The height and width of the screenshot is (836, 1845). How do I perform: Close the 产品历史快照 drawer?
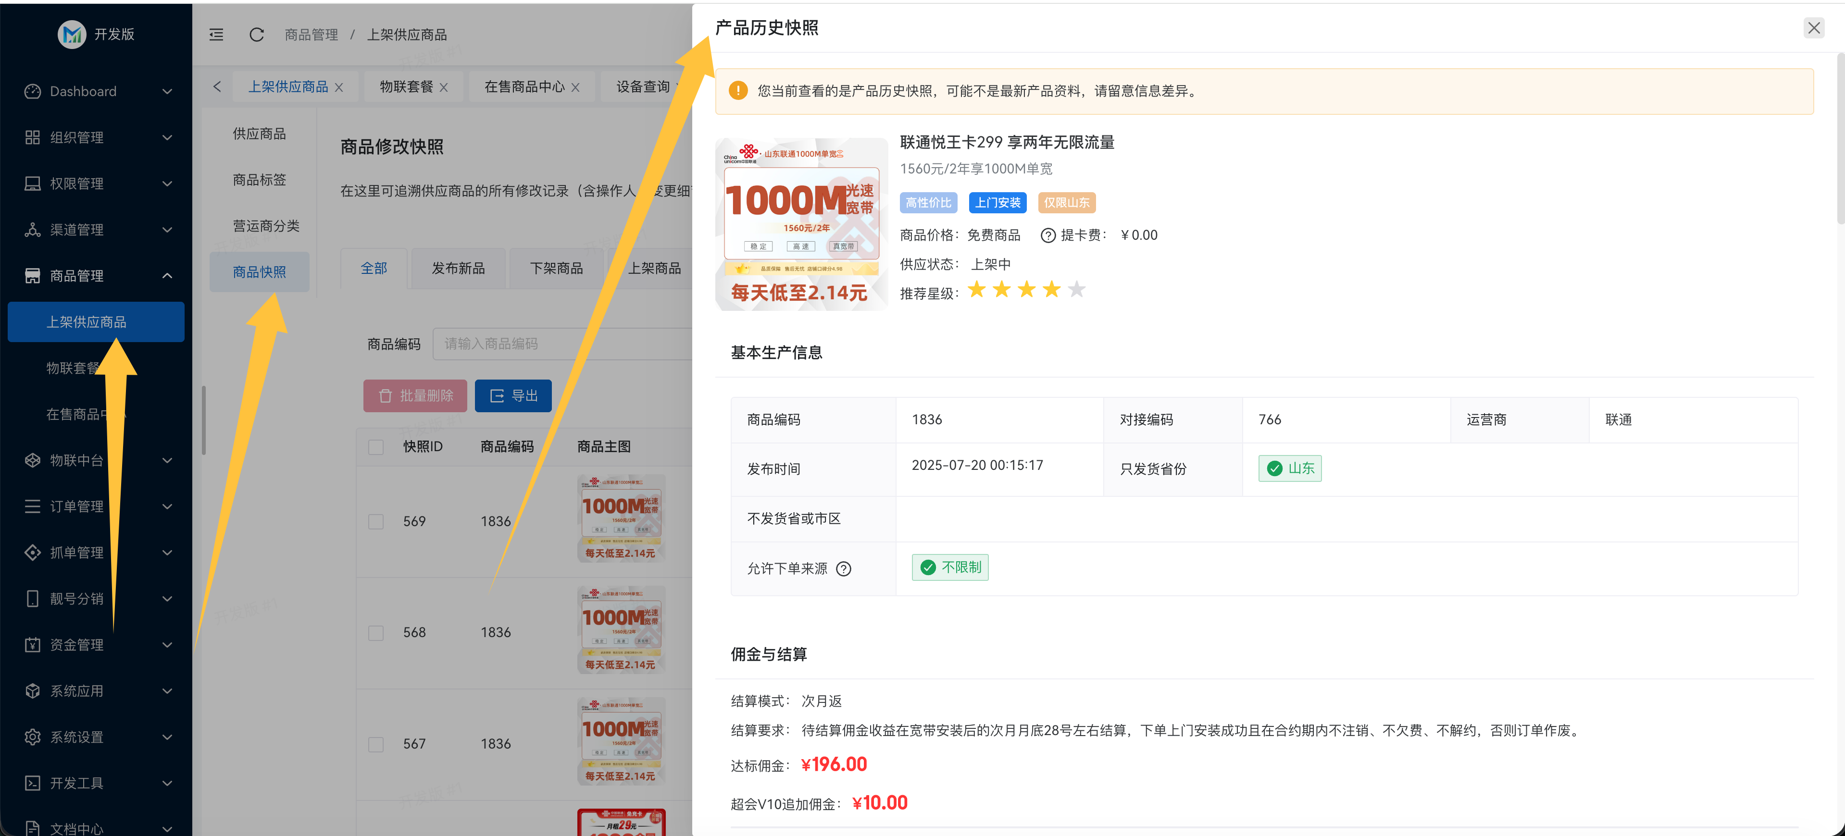coord(1813,28)
